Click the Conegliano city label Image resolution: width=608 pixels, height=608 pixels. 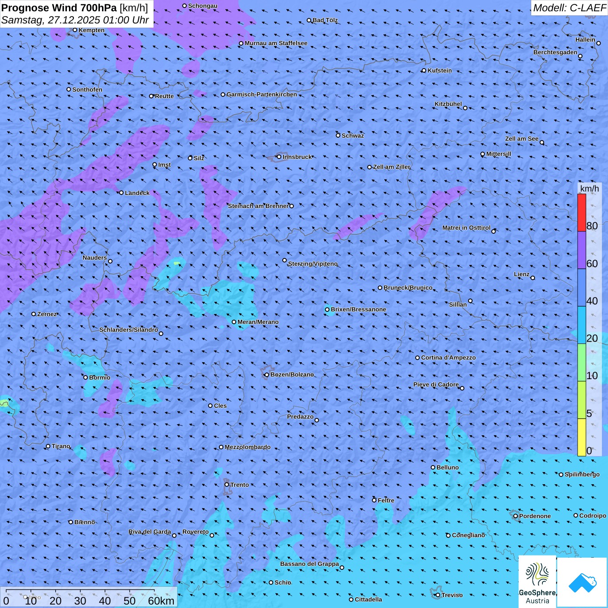(468, 535)
